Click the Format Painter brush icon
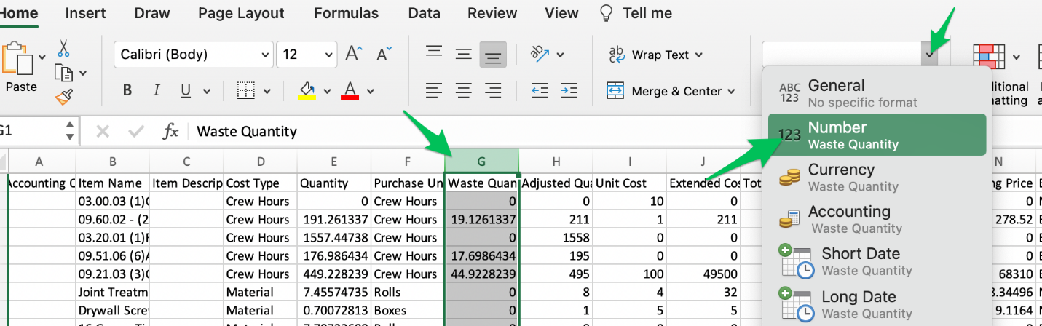The image size is (1042, 326). point(64,97)
